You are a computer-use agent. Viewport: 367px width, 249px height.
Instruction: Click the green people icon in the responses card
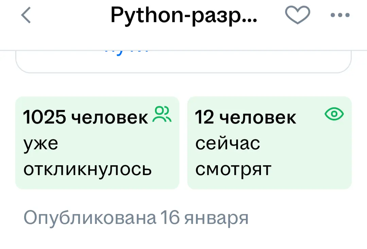point(163,114)
